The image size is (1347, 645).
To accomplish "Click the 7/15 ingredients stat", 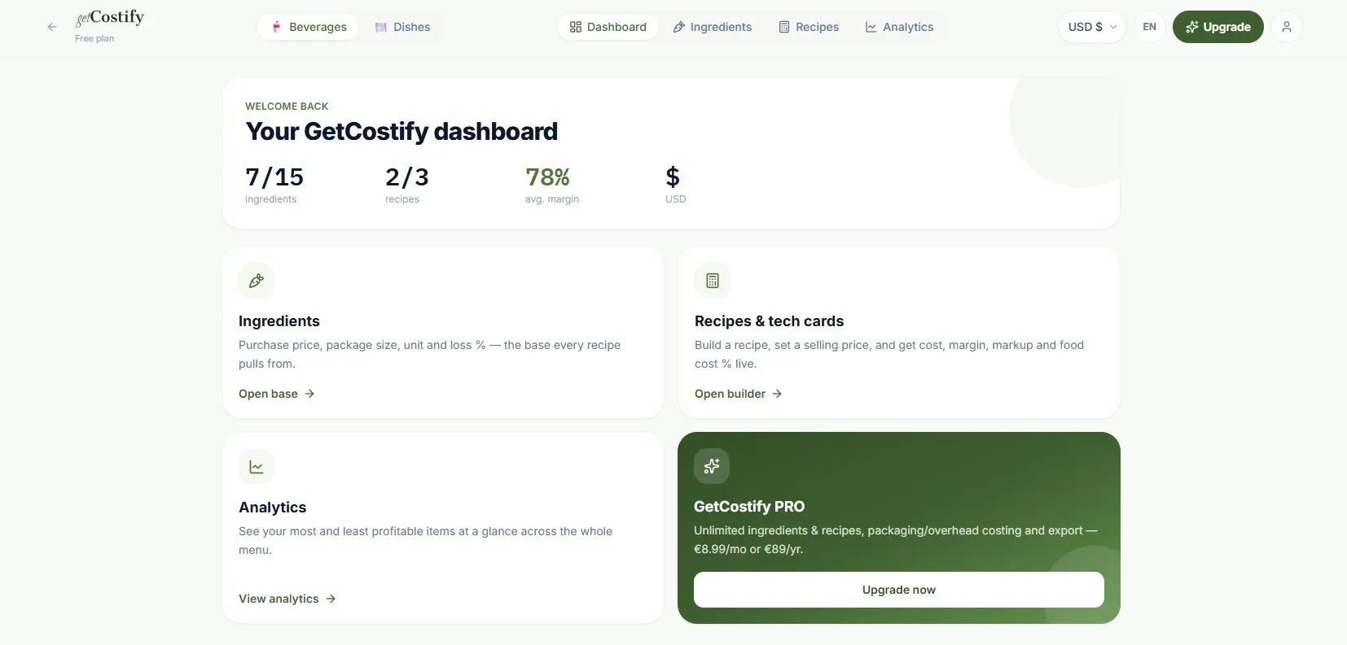I will pyautogui.click(x=274, y=185).
